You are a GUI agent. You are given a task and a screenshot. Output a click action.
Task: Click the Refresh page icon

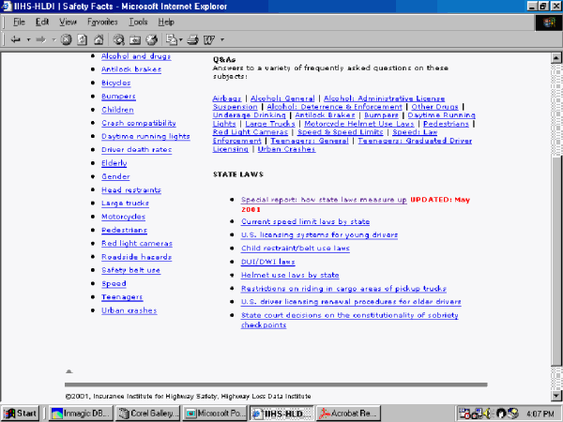click(82, 39)
